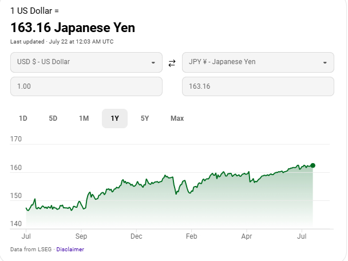The height and width of the screenshot is (261, 348).
Task: Select the 5D chart range
Action: 53,118
